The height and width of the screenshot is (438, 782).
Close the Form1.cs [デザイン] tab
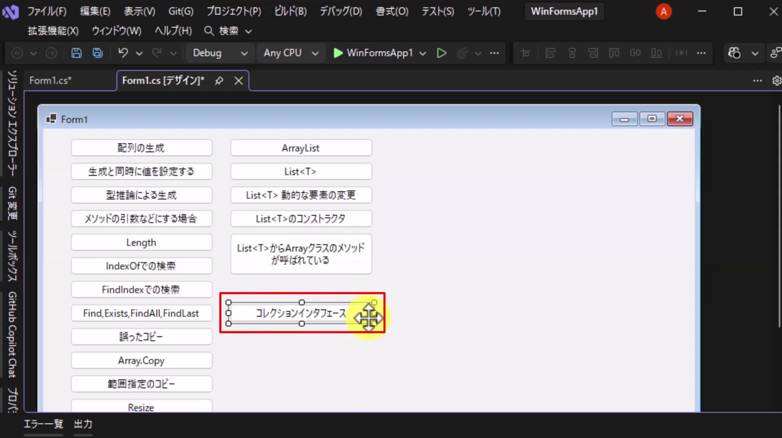pyautogui.click(x=239, y=81)
